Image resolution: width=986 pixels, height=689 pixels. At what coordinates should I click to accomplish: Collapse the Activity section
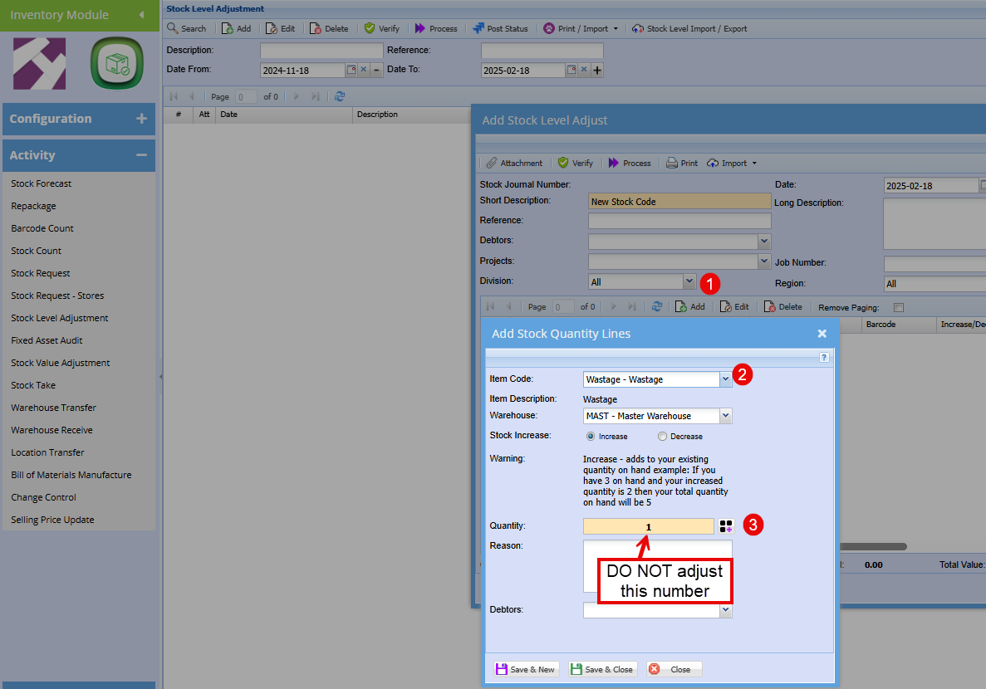[x=141, y=155]
